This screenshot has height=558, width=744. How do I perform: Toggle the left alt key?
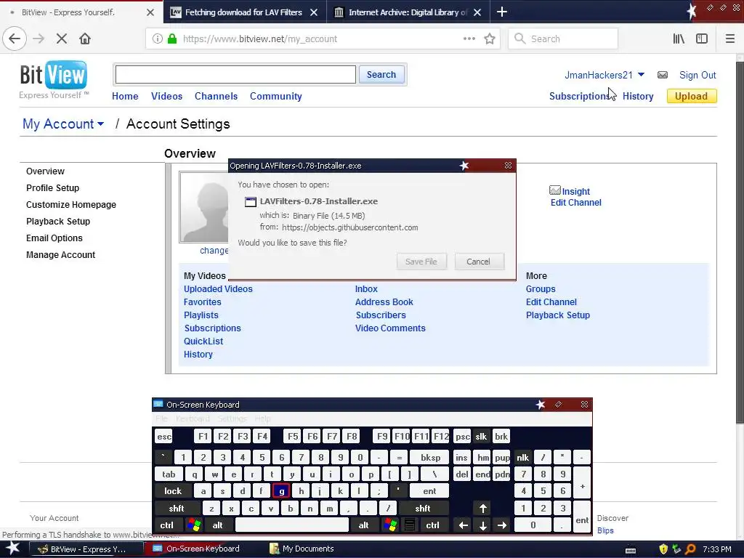click(217, 525)
